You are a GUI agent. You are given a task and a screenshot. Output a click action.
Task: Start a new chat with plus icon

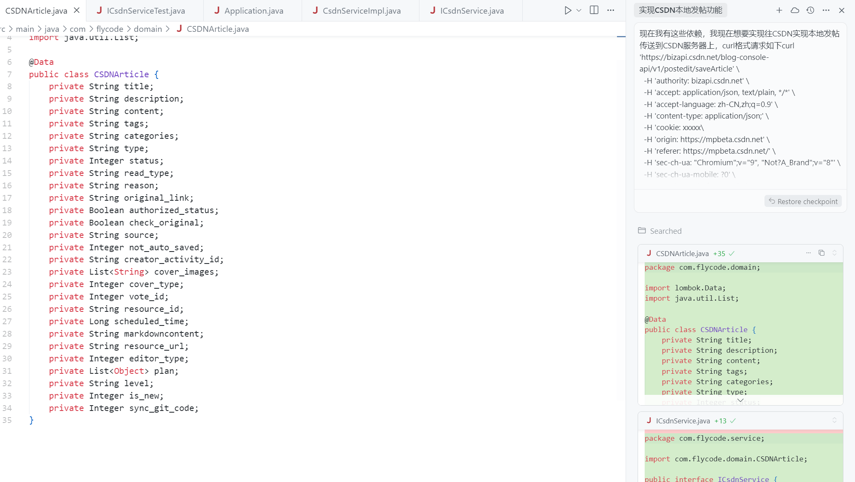[x=779, y=10]
